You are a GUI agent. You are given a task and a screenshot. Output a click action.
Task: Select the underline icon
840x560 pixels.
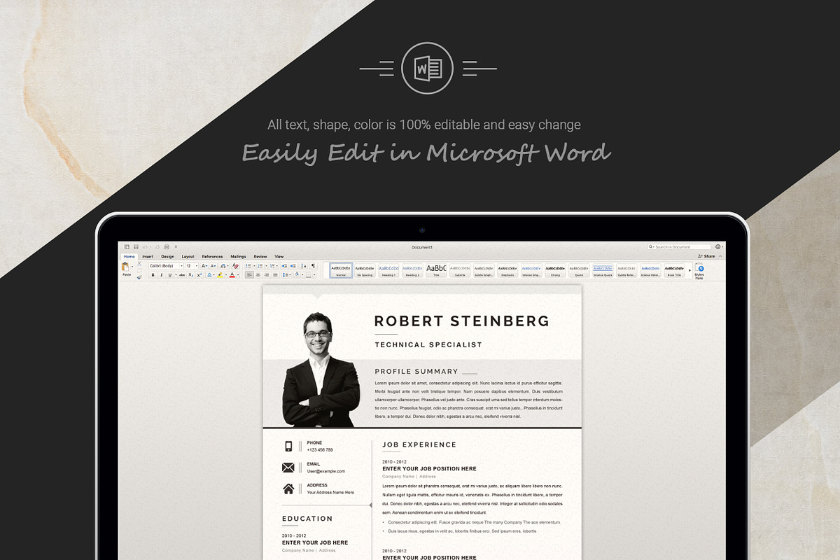tap(169, 274)
